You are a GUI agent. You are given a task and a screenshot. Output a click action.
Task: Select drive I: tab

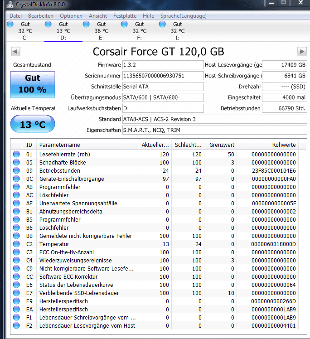pos(178,31)
